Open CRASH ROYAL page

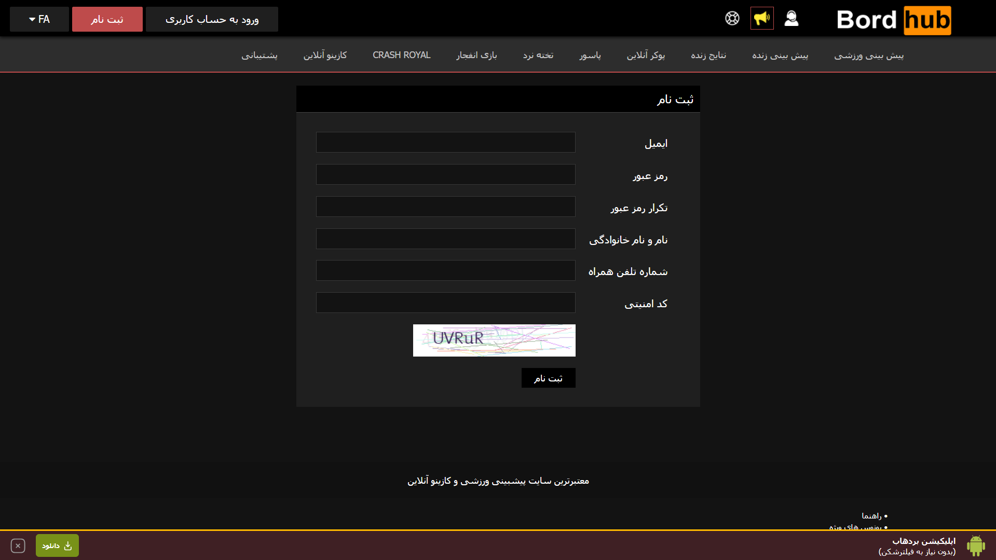(402, 55)
